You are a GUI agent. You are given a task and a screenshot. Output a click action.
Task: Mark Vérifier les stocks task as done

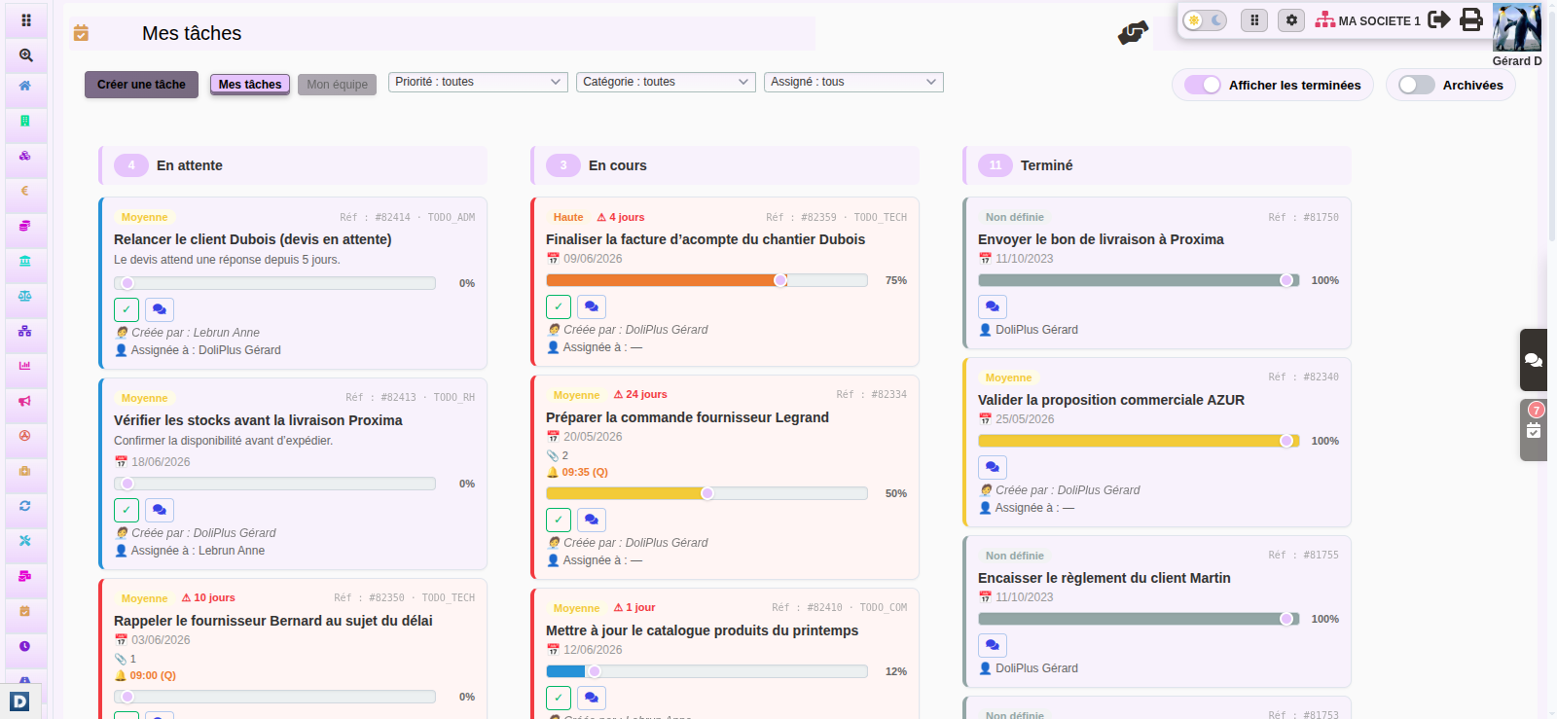tap(127, 510)
